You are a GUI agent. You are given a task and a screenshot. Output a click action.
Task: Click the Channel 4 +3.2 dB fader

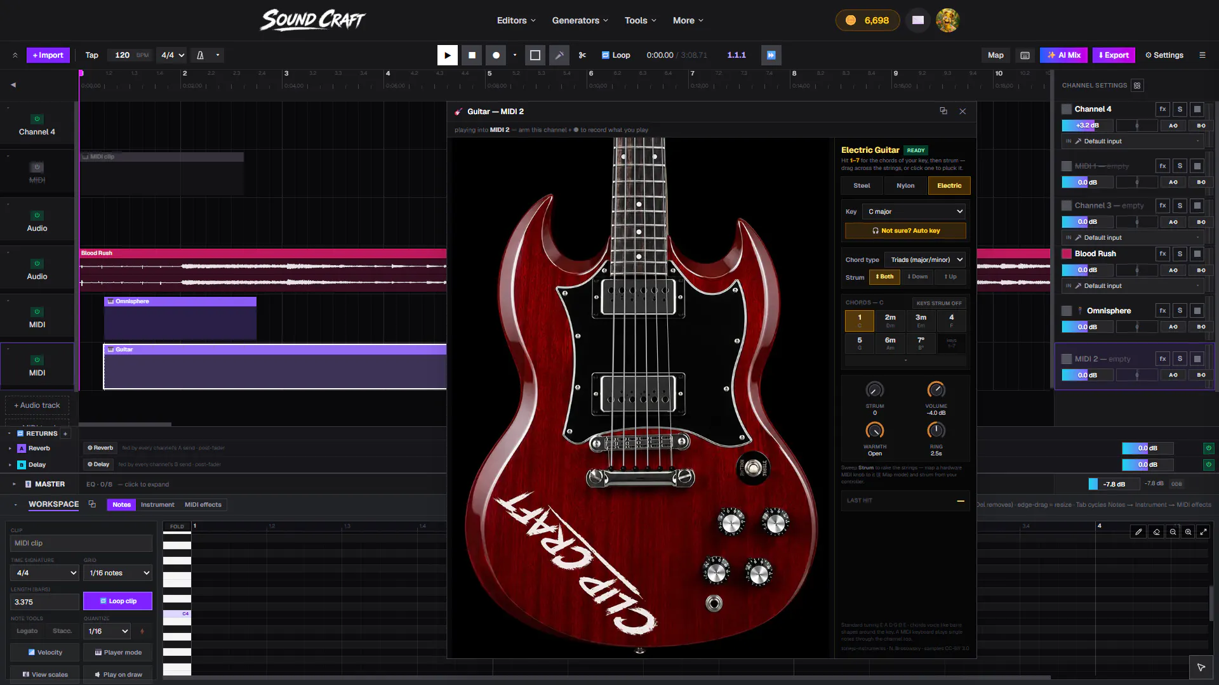(x=1088, y=126)
